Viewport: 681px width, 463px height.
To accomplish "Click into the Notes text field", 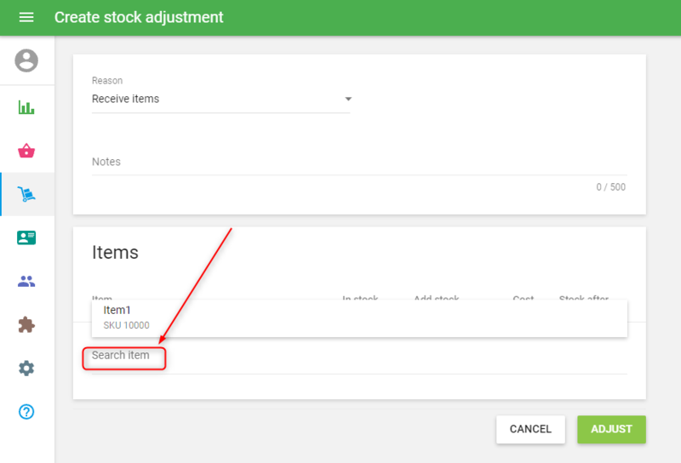I will (358, 162).
